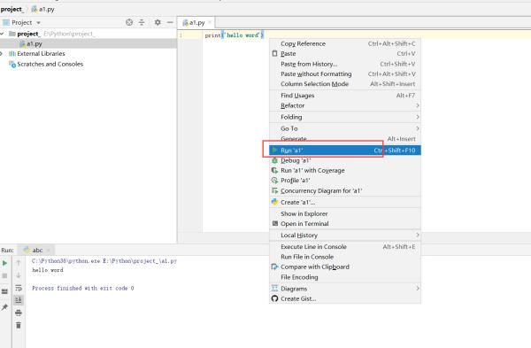Click the stop process button in Run panel
The height and width of the screenshot is (348, 531).
(4, 275)
